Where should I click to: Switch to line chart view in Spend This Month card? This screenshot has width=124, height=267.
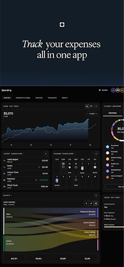coord(87,106)
